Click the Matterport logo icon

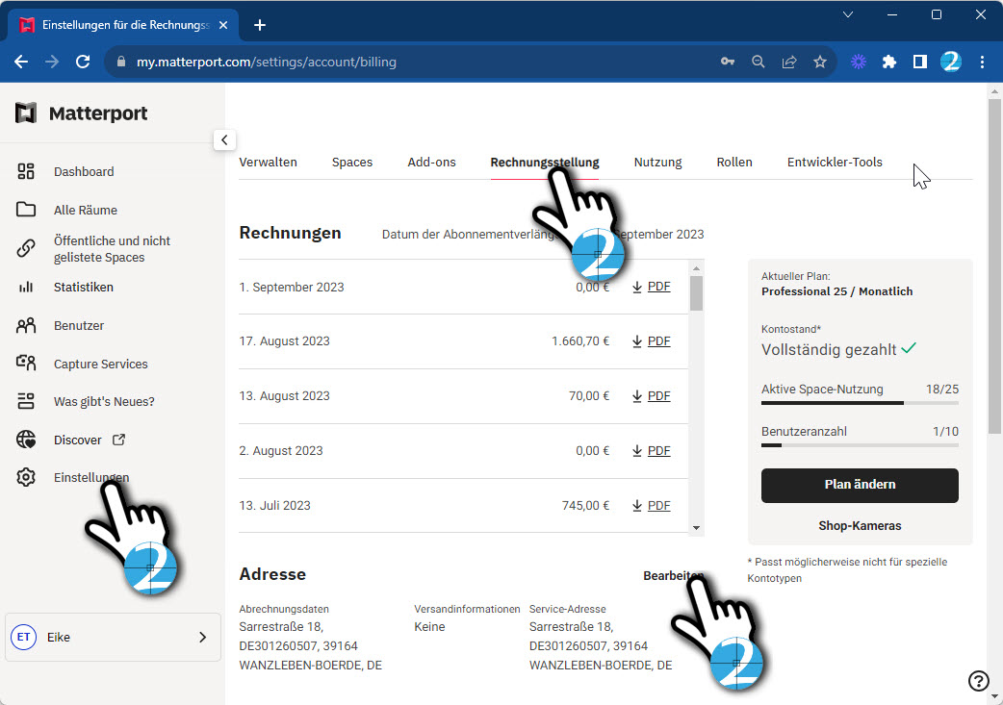pyautogui.click(x=26, y=113)
